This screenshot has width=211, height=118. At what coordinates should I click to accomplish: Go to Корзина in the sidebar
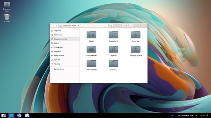[57, 64]
